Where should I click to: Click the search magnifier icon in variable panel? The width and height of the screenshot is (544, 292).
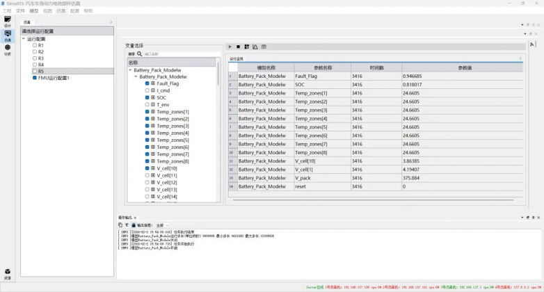coord(139,54)
